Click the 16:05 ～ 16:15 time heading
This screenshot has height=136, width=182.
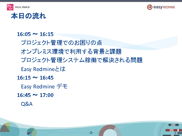click(35, 34)
